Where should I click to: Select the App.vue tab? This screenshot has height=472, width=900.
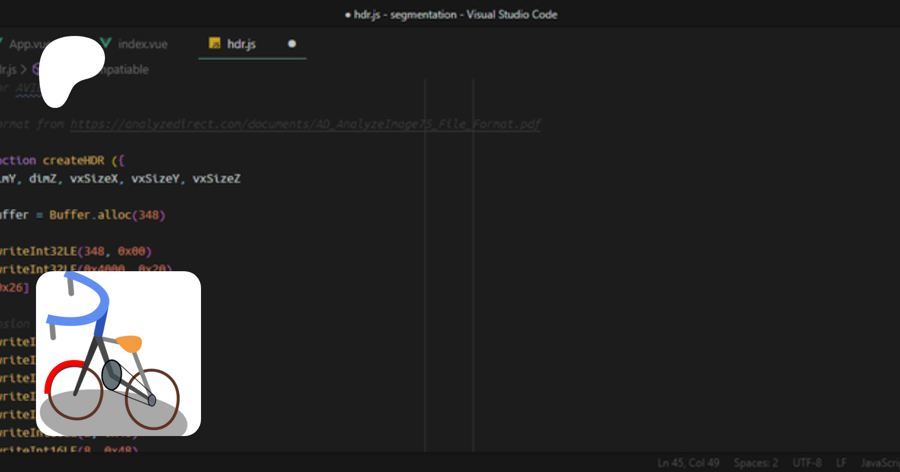point(25,44)
